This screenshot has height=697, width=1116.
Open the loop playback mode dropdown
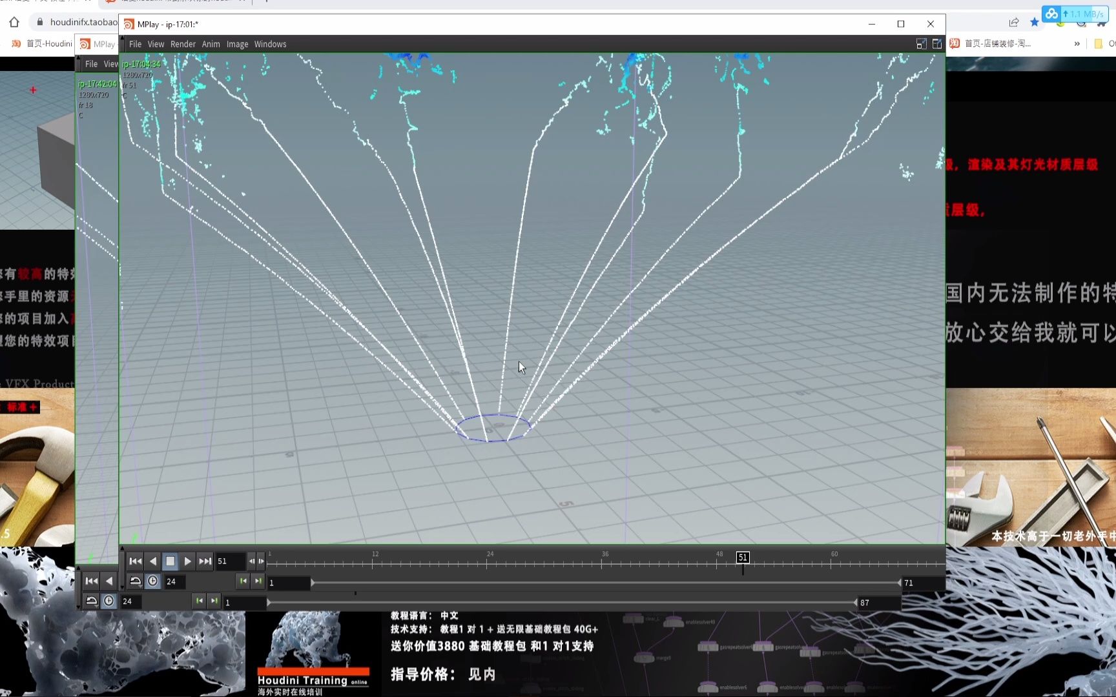(x=135, y=581)
